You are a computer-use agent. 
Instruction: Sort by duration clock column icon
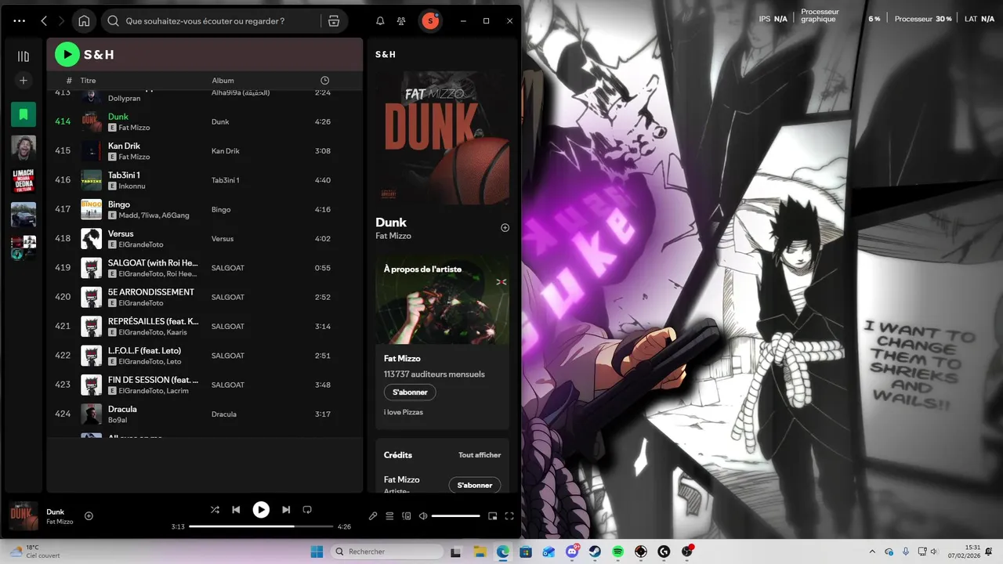pyautogui.click(x=325, y=81)
